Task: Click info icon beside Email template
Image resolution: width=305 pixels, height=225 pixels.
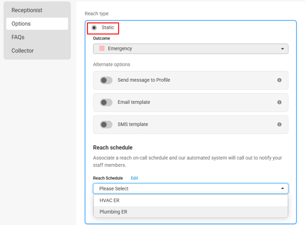Action: pos(279,102)
